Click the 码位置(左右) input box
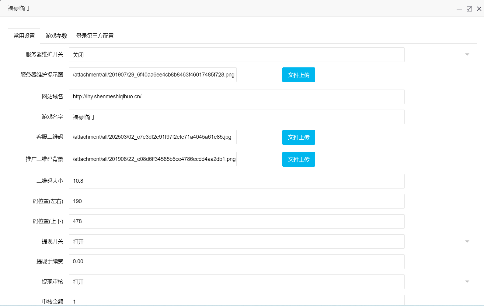The image size is (484, 306). tap(236, 201)
